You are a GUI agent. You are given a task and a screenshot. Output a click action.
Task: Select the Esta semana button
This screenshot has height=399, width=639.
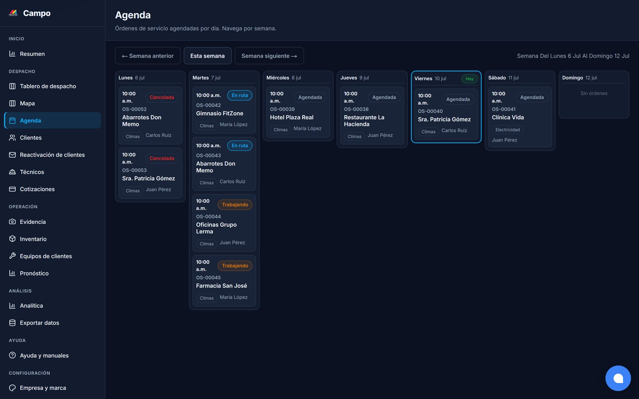[207, 56]
